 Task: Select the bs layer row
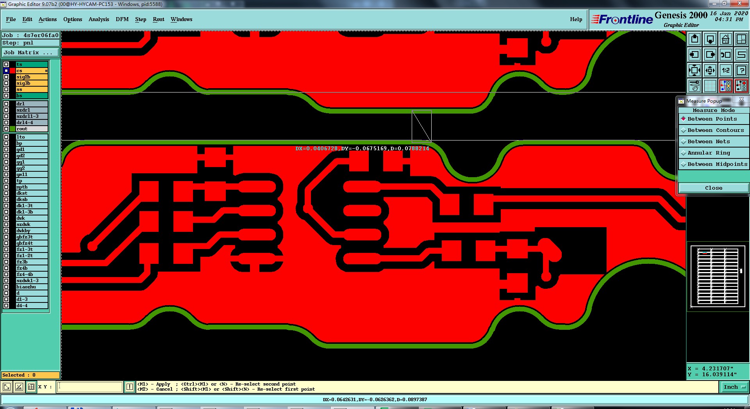[32, 96]
